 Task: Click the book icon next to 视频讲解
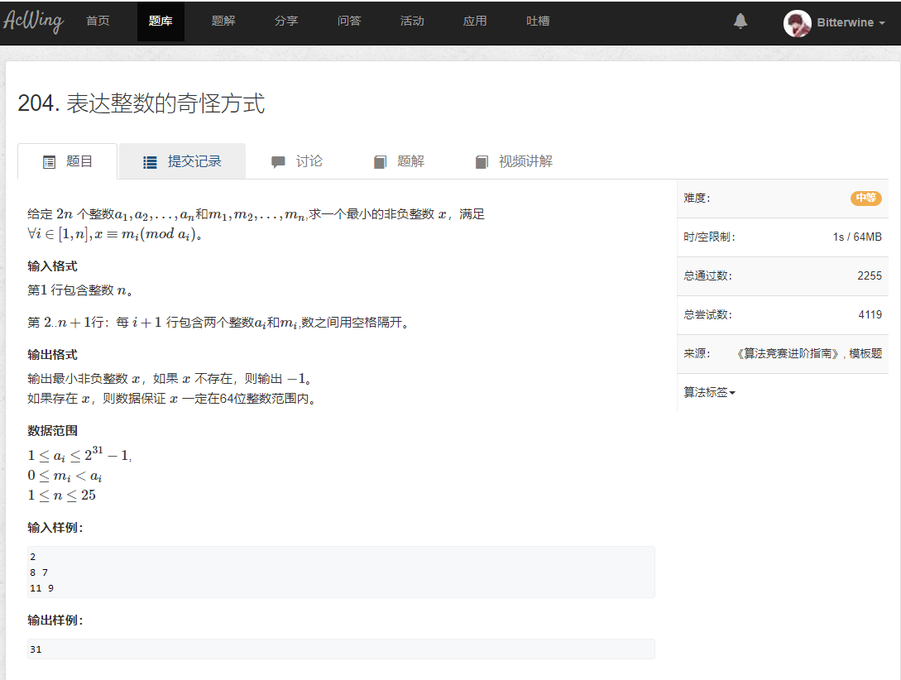(482, 161)
